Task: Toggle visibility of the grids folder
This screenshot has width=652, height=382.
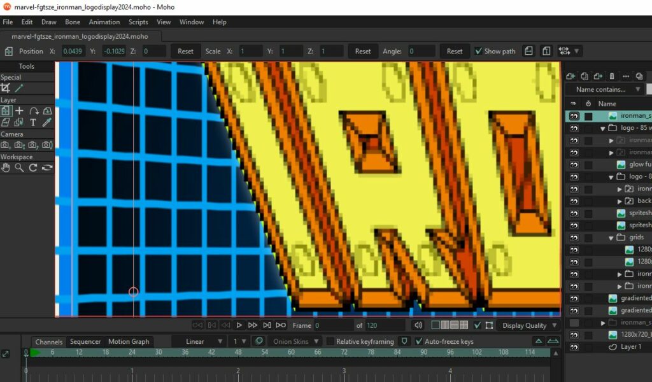Action: click(573, 237)
